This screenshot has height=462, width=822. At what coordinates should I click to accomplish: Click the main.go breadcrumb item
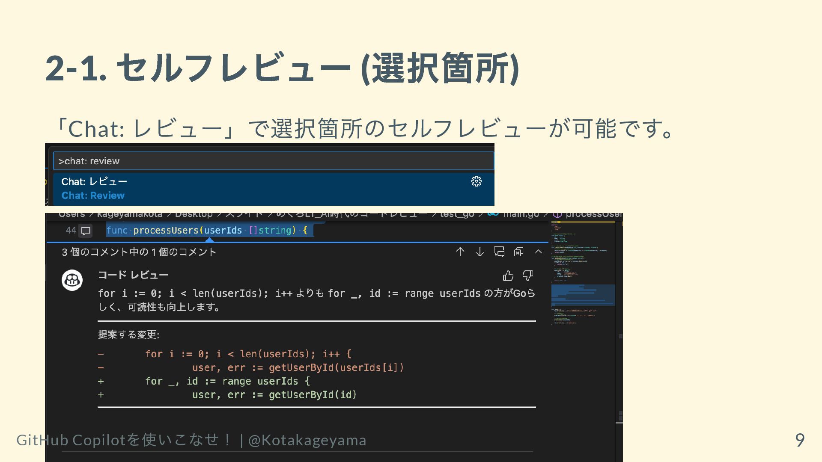coord(520,214)
